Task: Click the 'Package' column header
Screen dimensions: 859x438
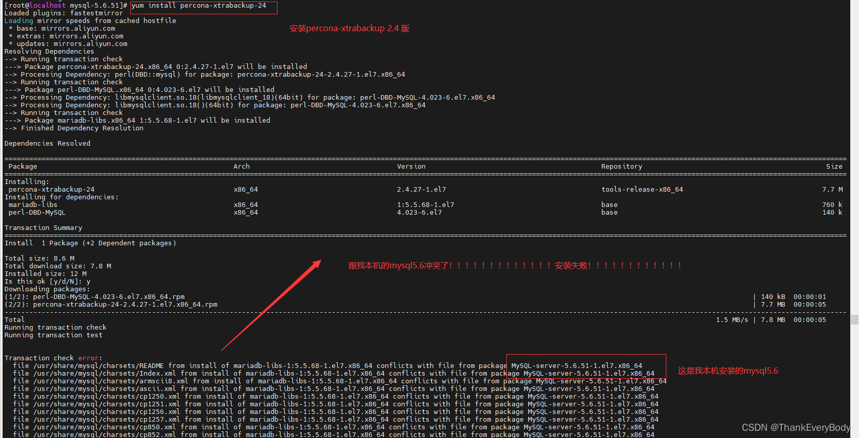Action: (x=23, y=167)
